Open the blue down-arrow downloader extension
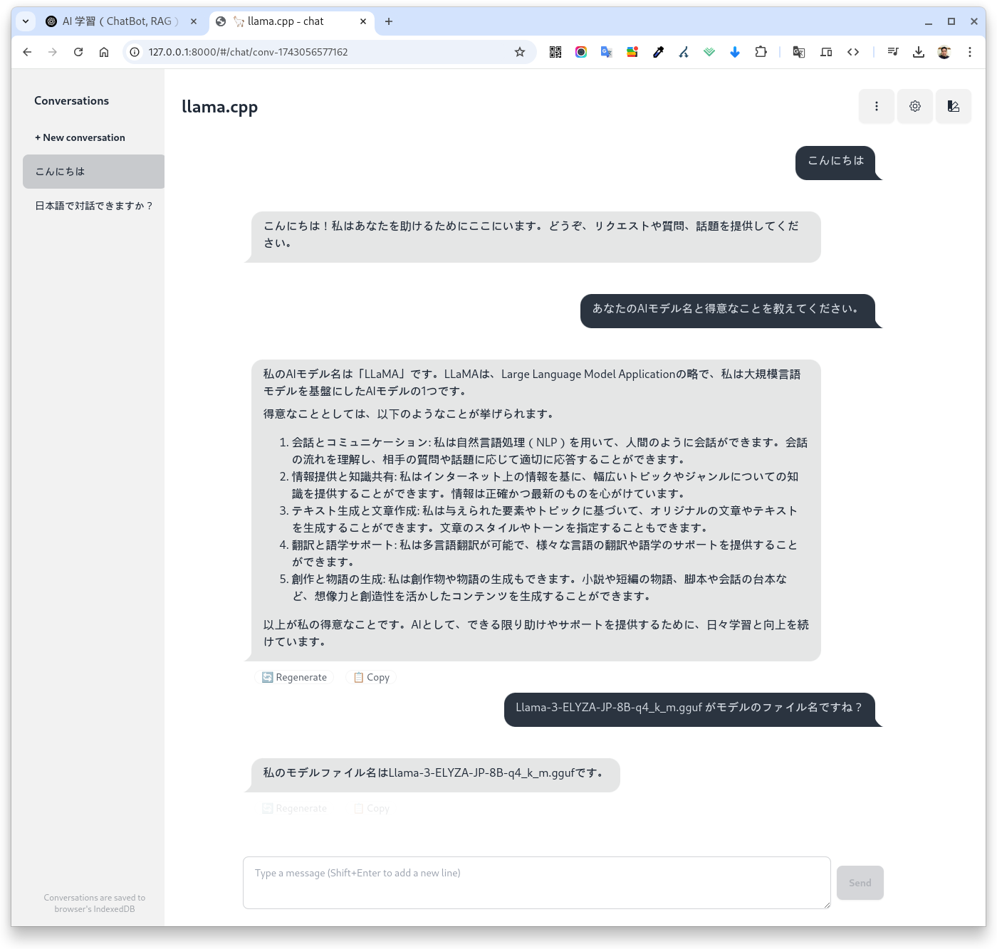Screen dimensions: 997x949 (735, 52)
